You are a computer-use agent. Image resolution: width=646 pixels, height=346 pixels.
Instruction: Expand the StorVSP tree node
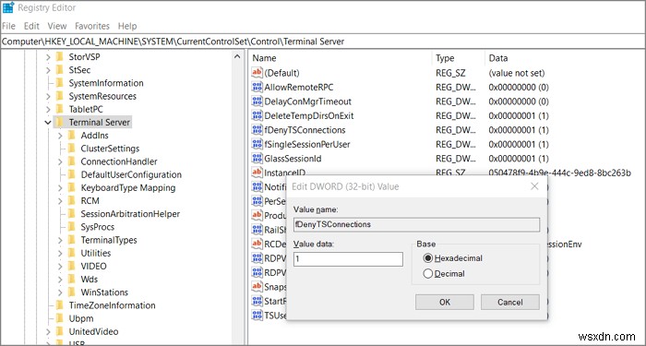point(48,57)
